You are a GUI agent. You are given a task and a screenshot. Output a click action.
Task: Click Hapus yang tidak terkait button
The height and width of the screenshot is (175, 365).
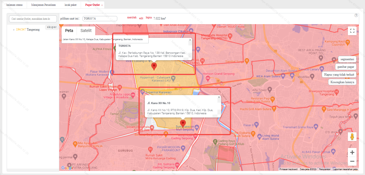pos(339,74)
